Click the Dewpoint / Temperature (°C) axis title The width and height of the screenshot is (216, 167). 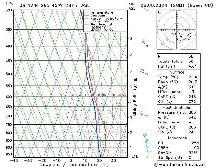pyautogui.click(x=74, y=165)
